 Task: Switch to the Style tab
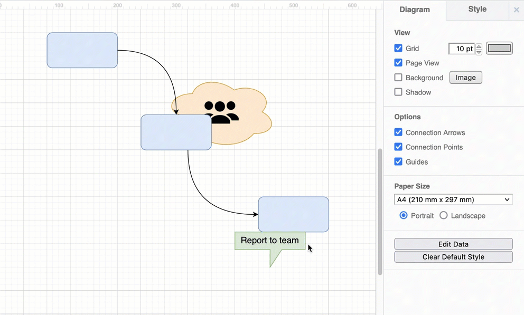coord(477,9)
